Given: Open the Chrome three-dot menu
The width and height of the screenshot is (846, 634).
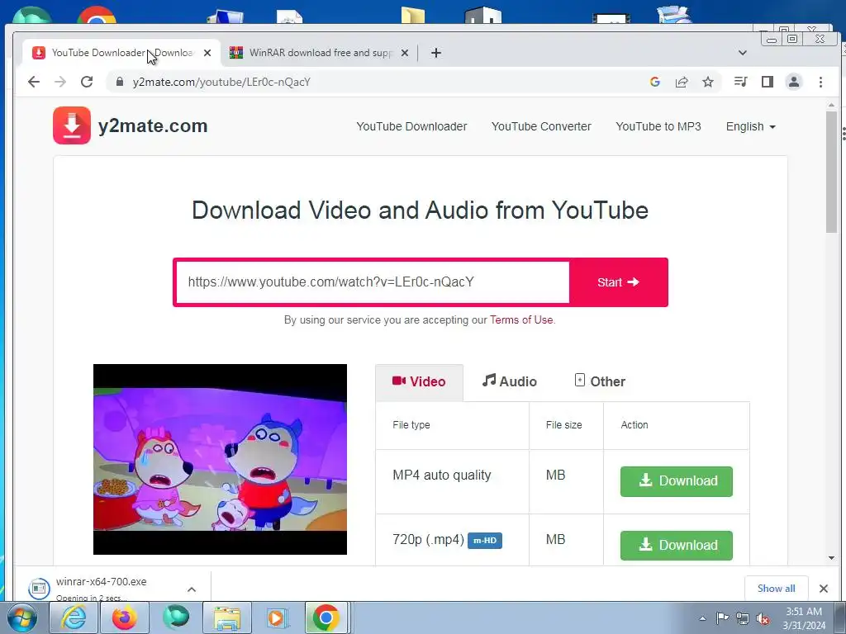Looking at the screenshot, I should pyautogui.click(x=820, y=82).
